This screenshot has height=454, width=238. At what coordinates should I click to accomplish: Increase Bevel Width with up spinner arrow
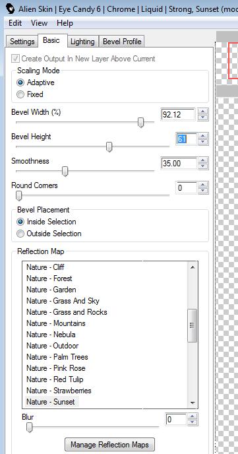[x=203, y=112]
